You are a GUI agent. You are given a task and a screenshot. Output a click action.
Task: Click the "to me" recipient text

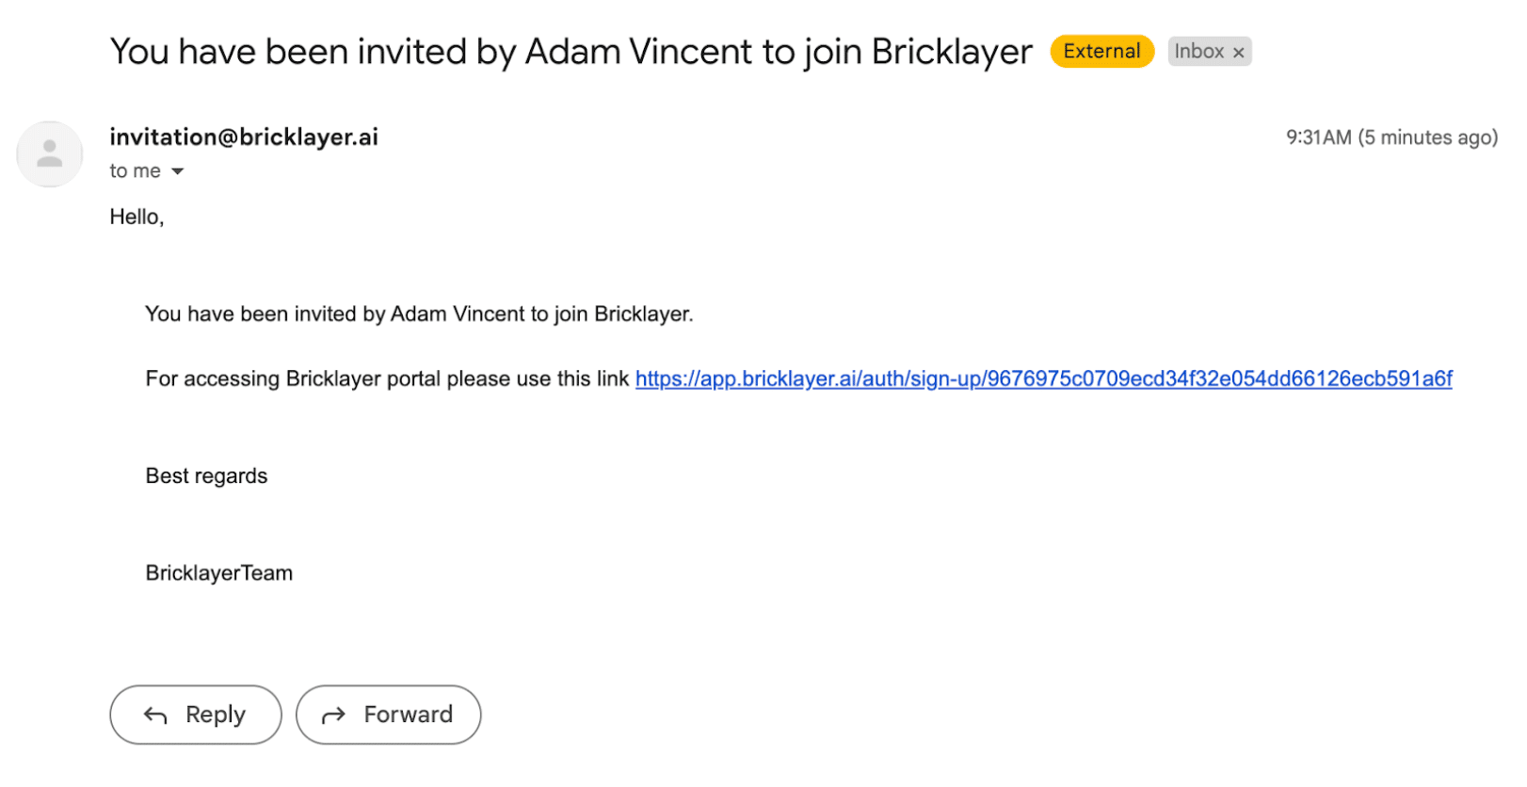click(135, 171)
